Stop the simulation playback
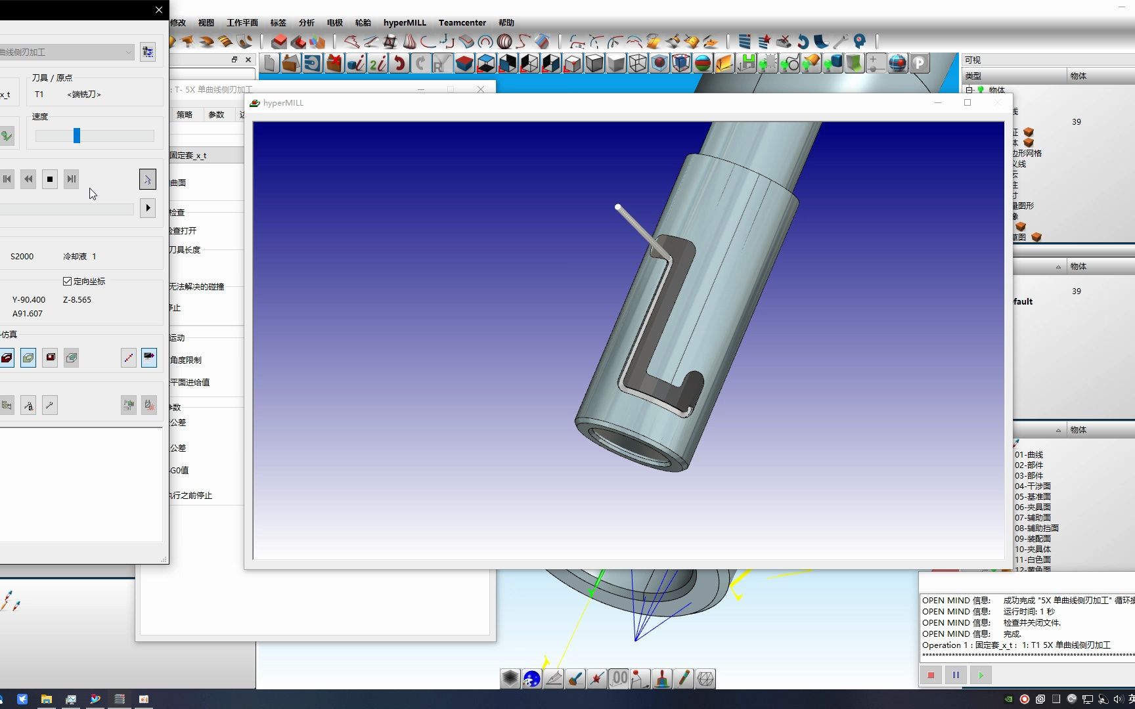Image resolution: width=1135 pixels, height=709 pixels. pos(50,179)
